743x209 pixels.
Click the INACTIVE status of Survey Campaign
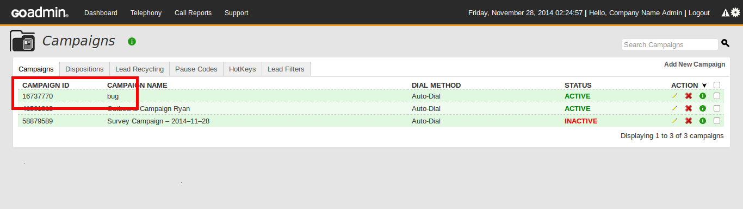[581, 121]
